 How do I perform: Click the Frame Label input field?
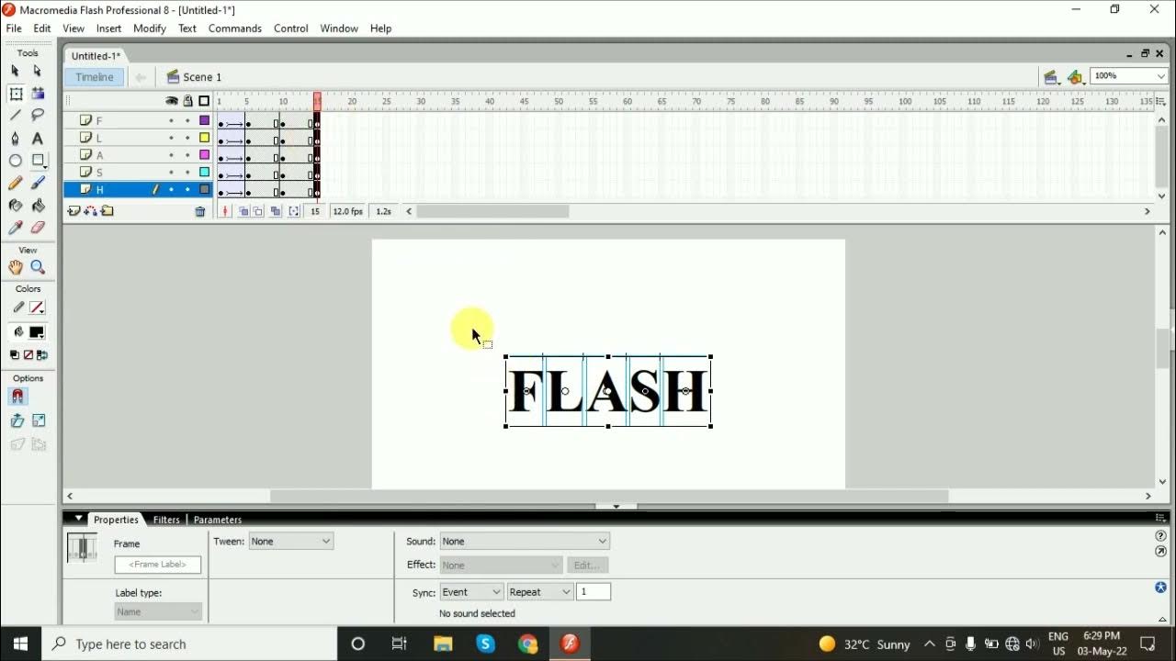[158, 565]
